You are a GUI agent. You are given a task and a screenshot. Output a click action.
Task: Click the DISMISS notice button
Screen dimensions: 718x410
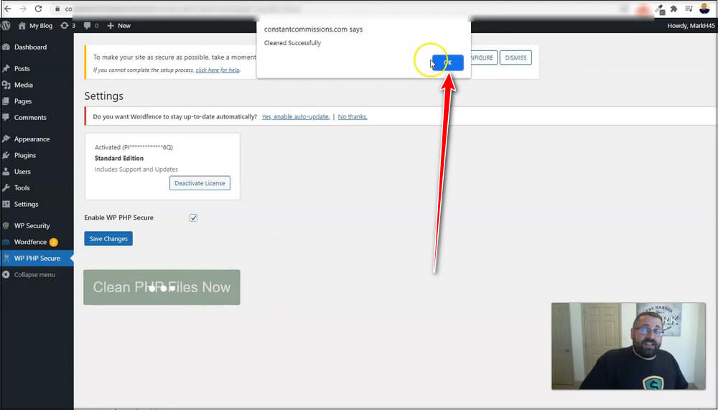click(x=516, y=57)
